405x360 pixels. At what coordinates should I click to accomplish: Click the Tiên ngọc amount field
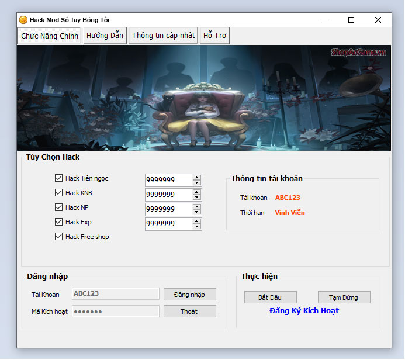(169, 180)
